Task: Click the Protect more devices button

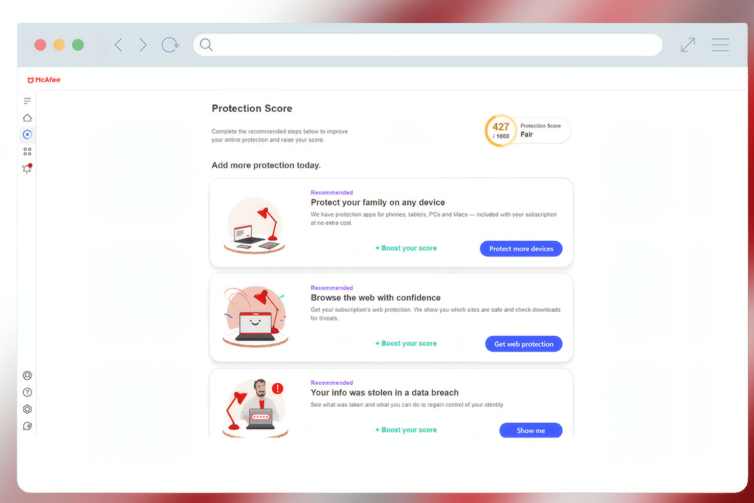Action: [521, 248]
